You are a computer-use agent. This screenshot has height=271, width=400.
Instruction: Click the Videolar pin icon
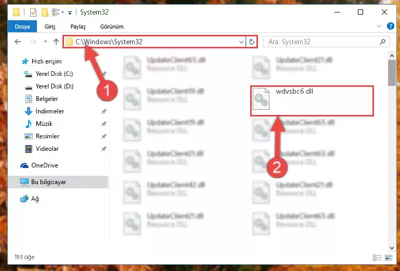point(104,149)
